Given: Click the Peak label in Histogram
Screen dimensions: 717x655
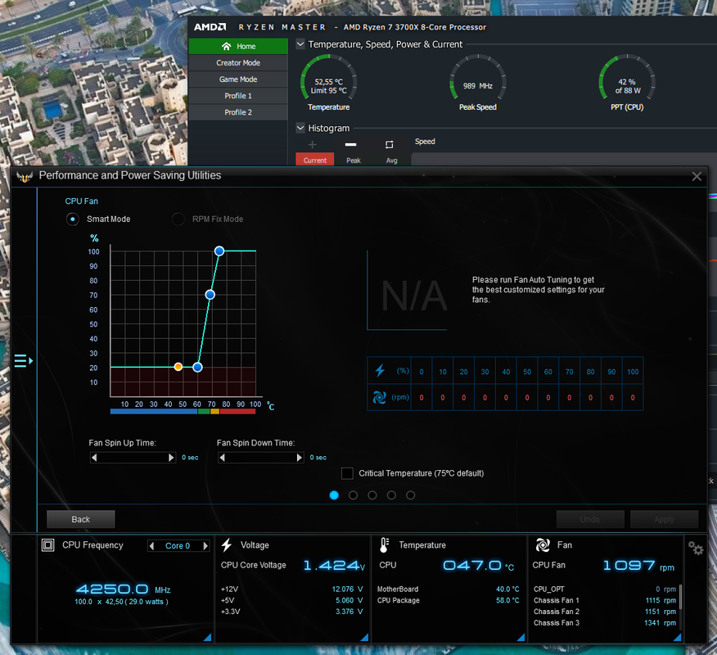Looking at the screenshot, I should pos(354,160).
